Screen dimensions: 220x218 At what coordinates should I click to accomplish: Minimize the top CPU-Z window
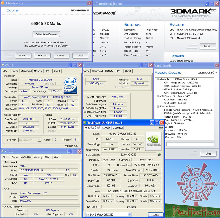point(70,65)
